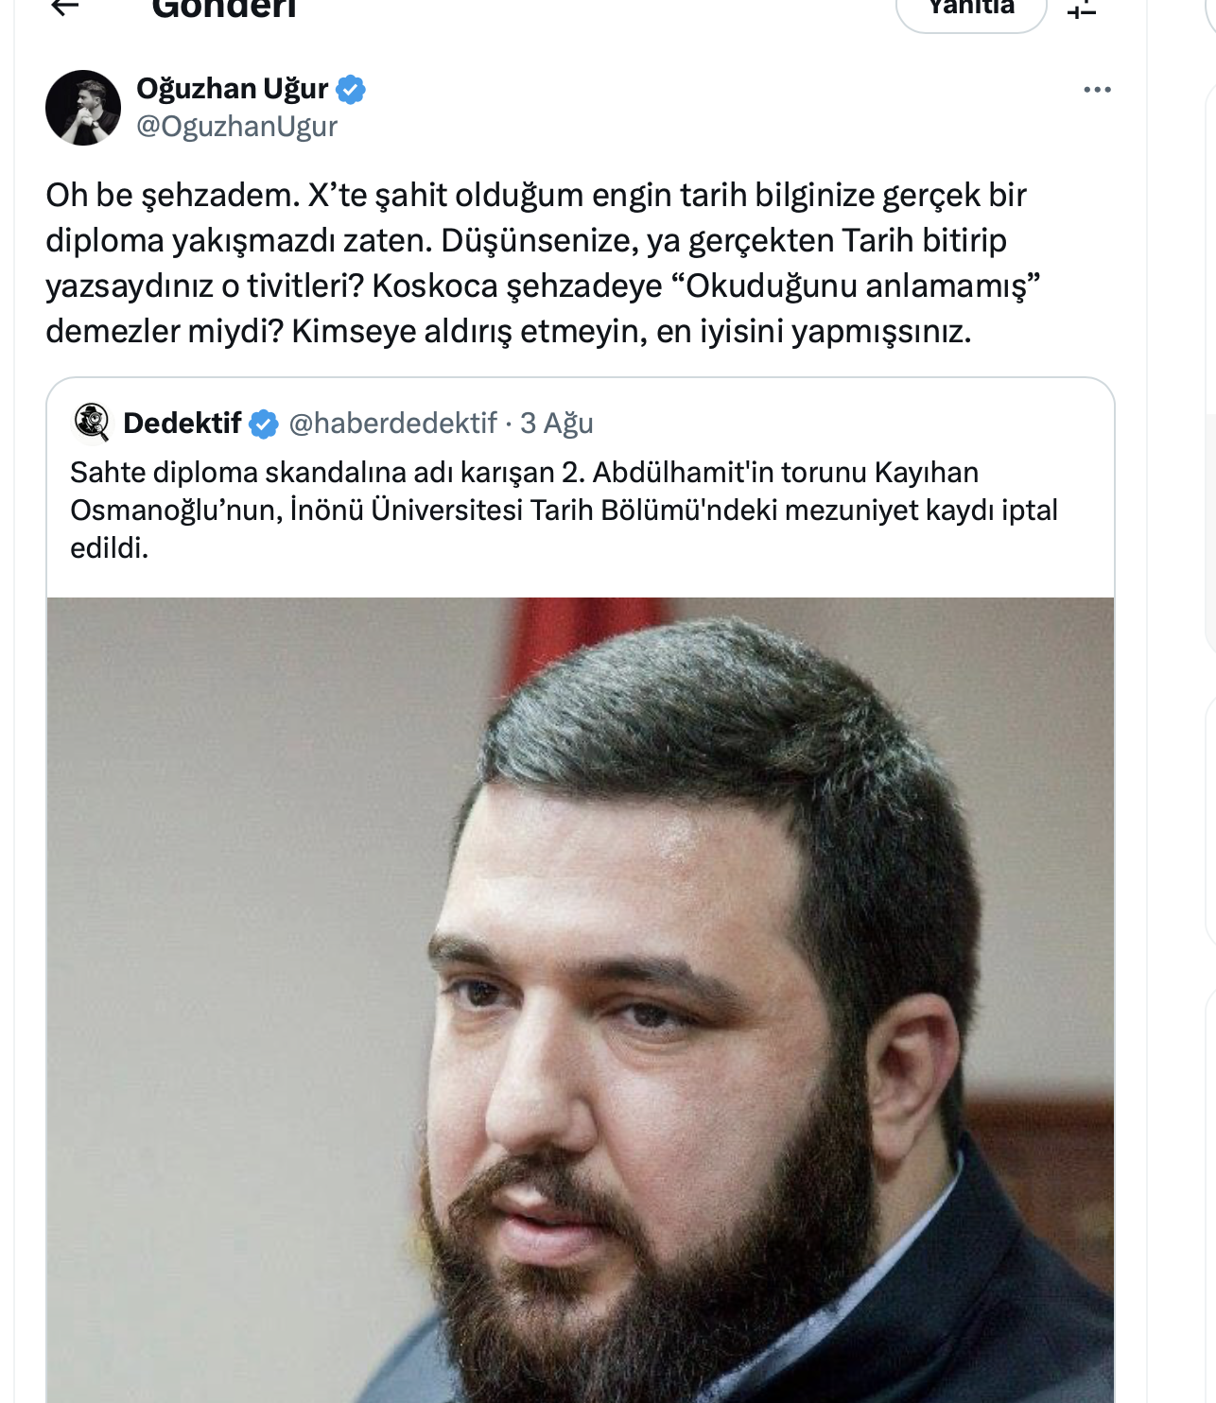Click the @OguzhanUgur handle

(237, 127)
